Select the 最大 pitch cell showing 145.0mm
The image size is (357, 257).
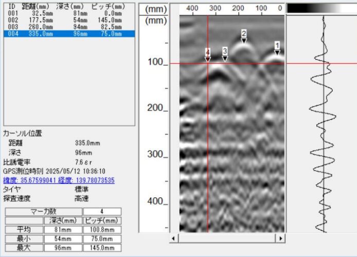(x=102, y=248)
